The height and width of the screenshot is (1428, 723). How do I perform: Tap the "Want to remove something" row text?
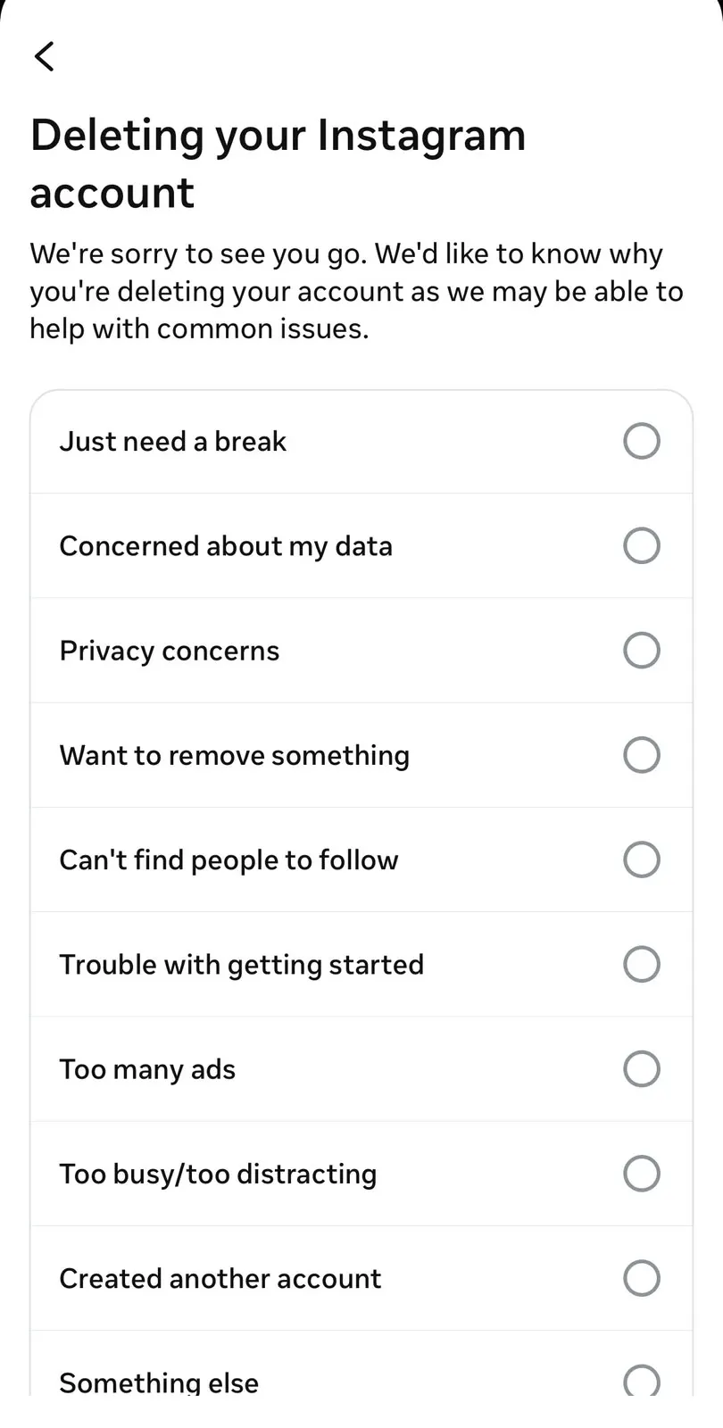[x=235, y=755]
